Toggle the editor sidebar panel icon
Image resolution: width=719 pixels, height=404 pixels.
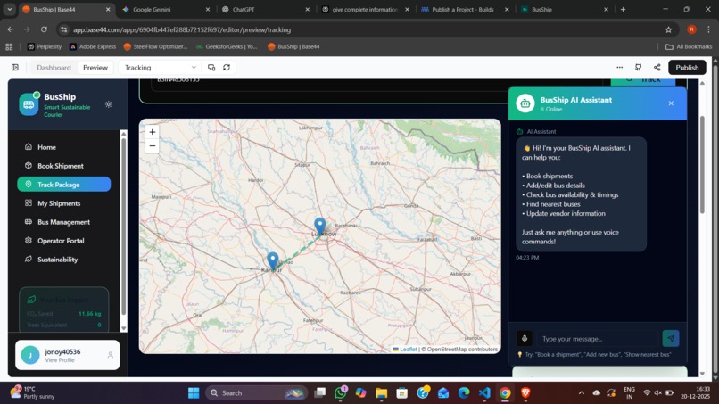click(x=15, y=68)
